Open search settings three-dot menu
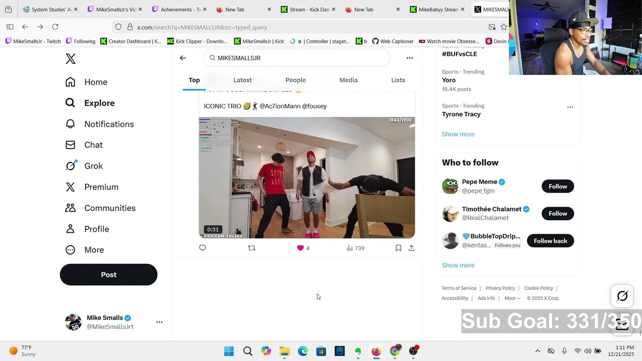The height and width of the screenshot is (361, 642). click(x=410, y=58)
